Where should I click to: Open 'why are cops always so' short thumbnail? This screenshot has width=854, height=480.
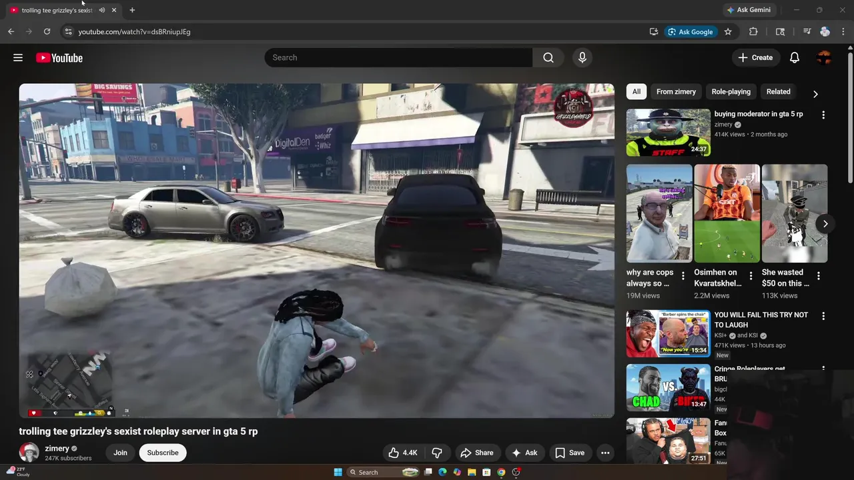click(659, 213)
